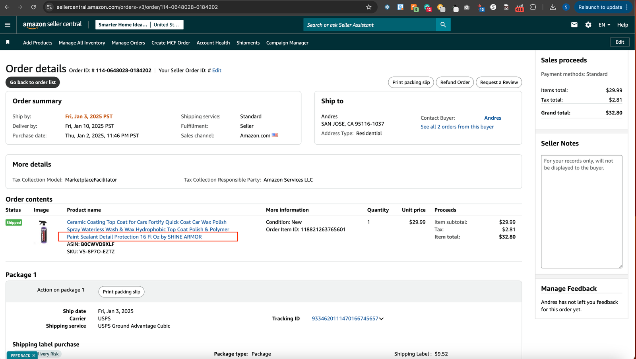Click the Edit favorites bar button

tap(620, 42)
